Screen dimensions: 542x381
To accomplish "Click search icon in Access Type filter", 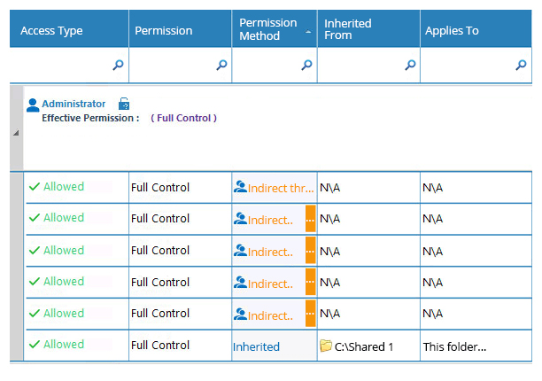I will pos(118,65).
